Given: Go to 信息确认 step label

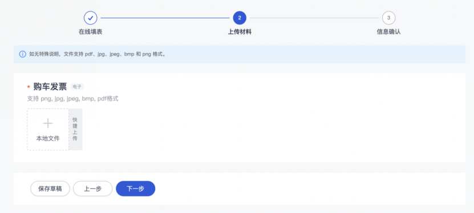Looking at the screenshot, I should point(388,32).
